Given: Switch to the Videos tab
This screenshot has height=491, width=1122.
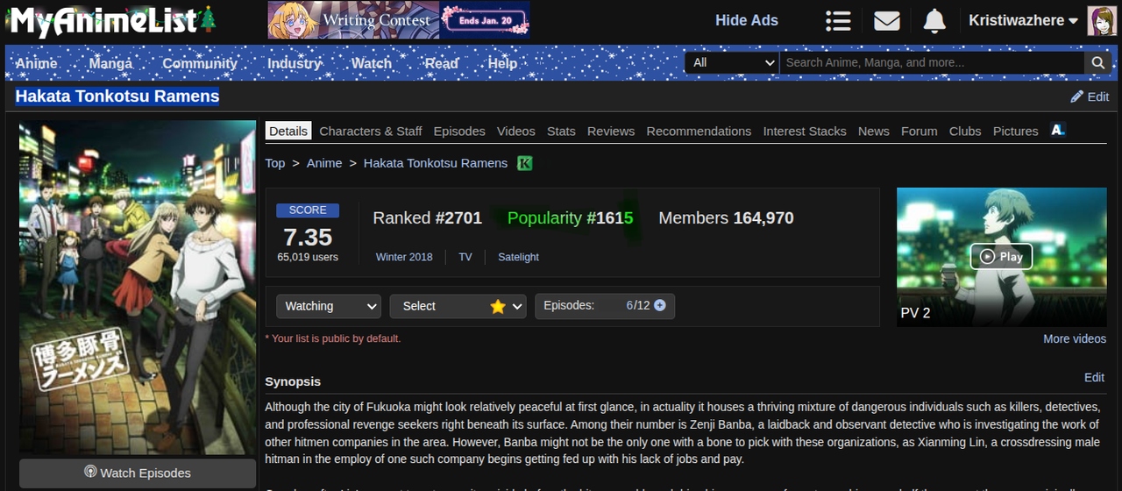Looking at the screenshot, I should tap(516, 131).
